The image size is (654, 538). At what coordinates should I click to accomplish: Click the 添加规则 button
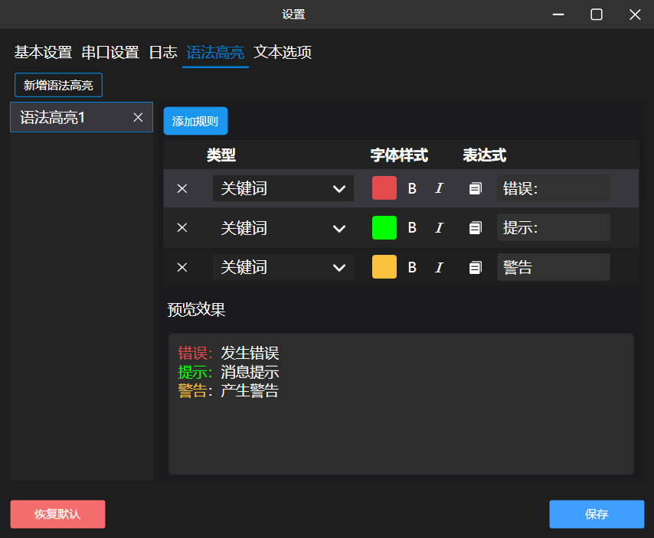point(195,121)
